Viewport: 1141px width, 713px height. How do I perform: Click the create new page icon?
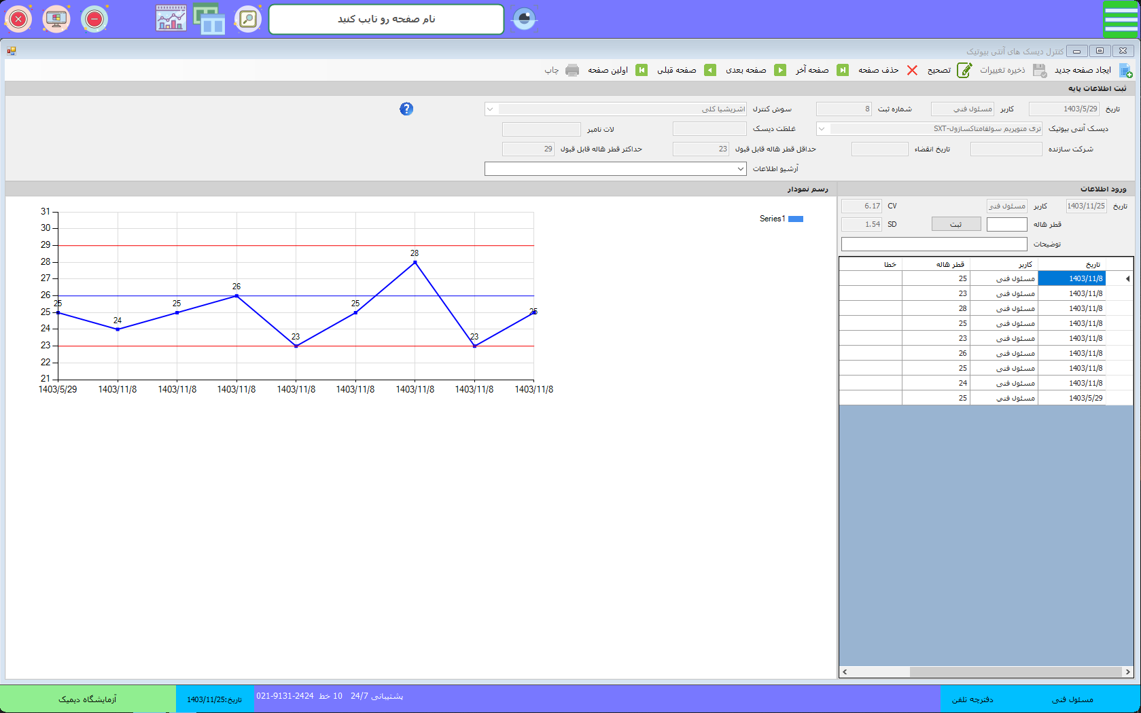coord(1125,71)
